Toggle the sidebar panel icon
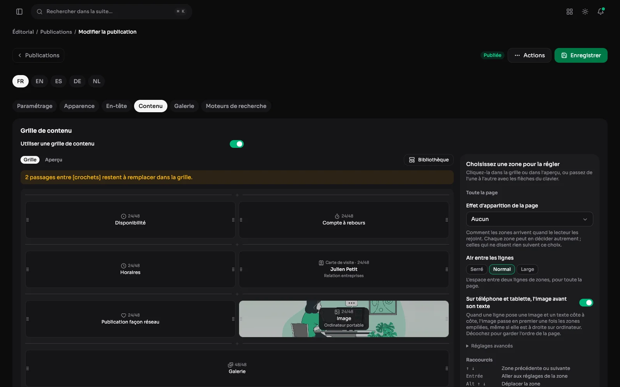This screenshot has width=620, height=387. click(19, 12)
